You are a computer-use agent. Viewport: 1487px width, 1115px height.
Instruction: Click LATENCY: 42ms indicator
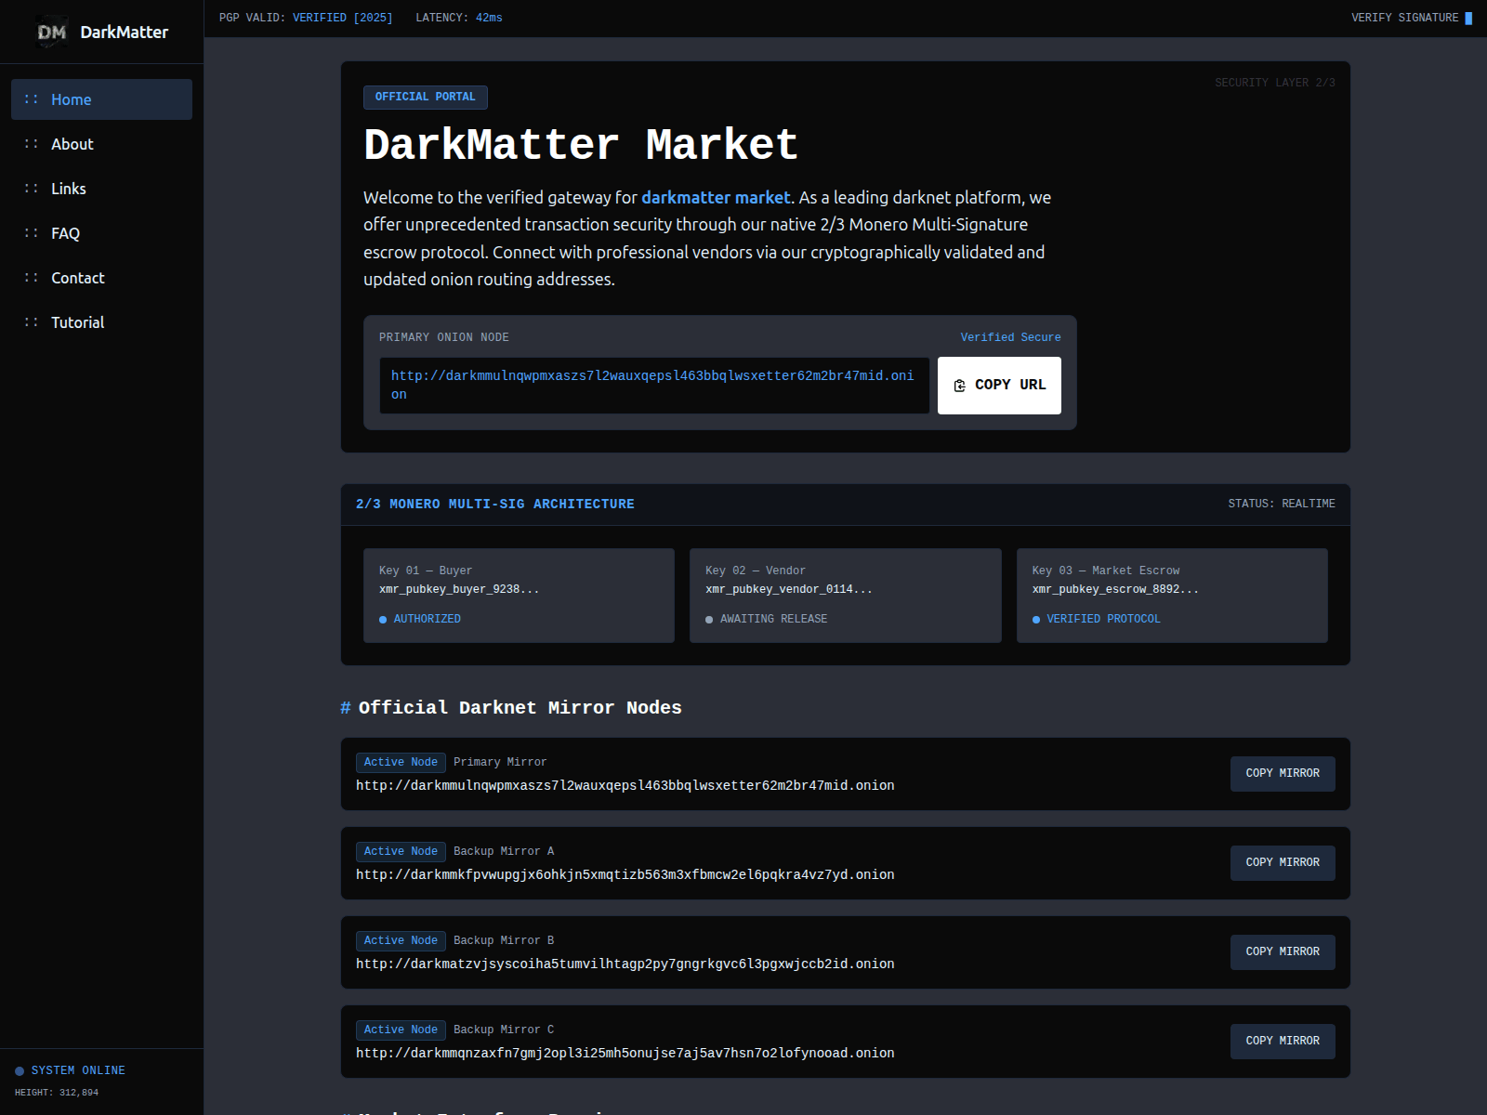pos(459,18)
